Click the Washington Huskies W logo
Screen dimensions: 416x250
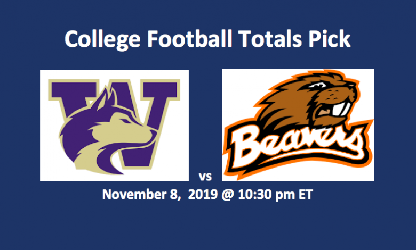114,126
